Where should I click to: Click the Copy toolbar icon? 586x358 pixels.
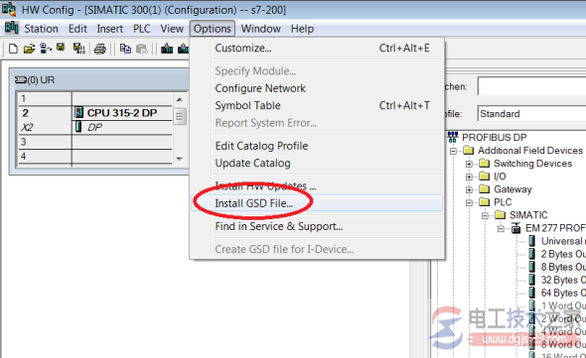pyautogui.click(x=125, y=49)
